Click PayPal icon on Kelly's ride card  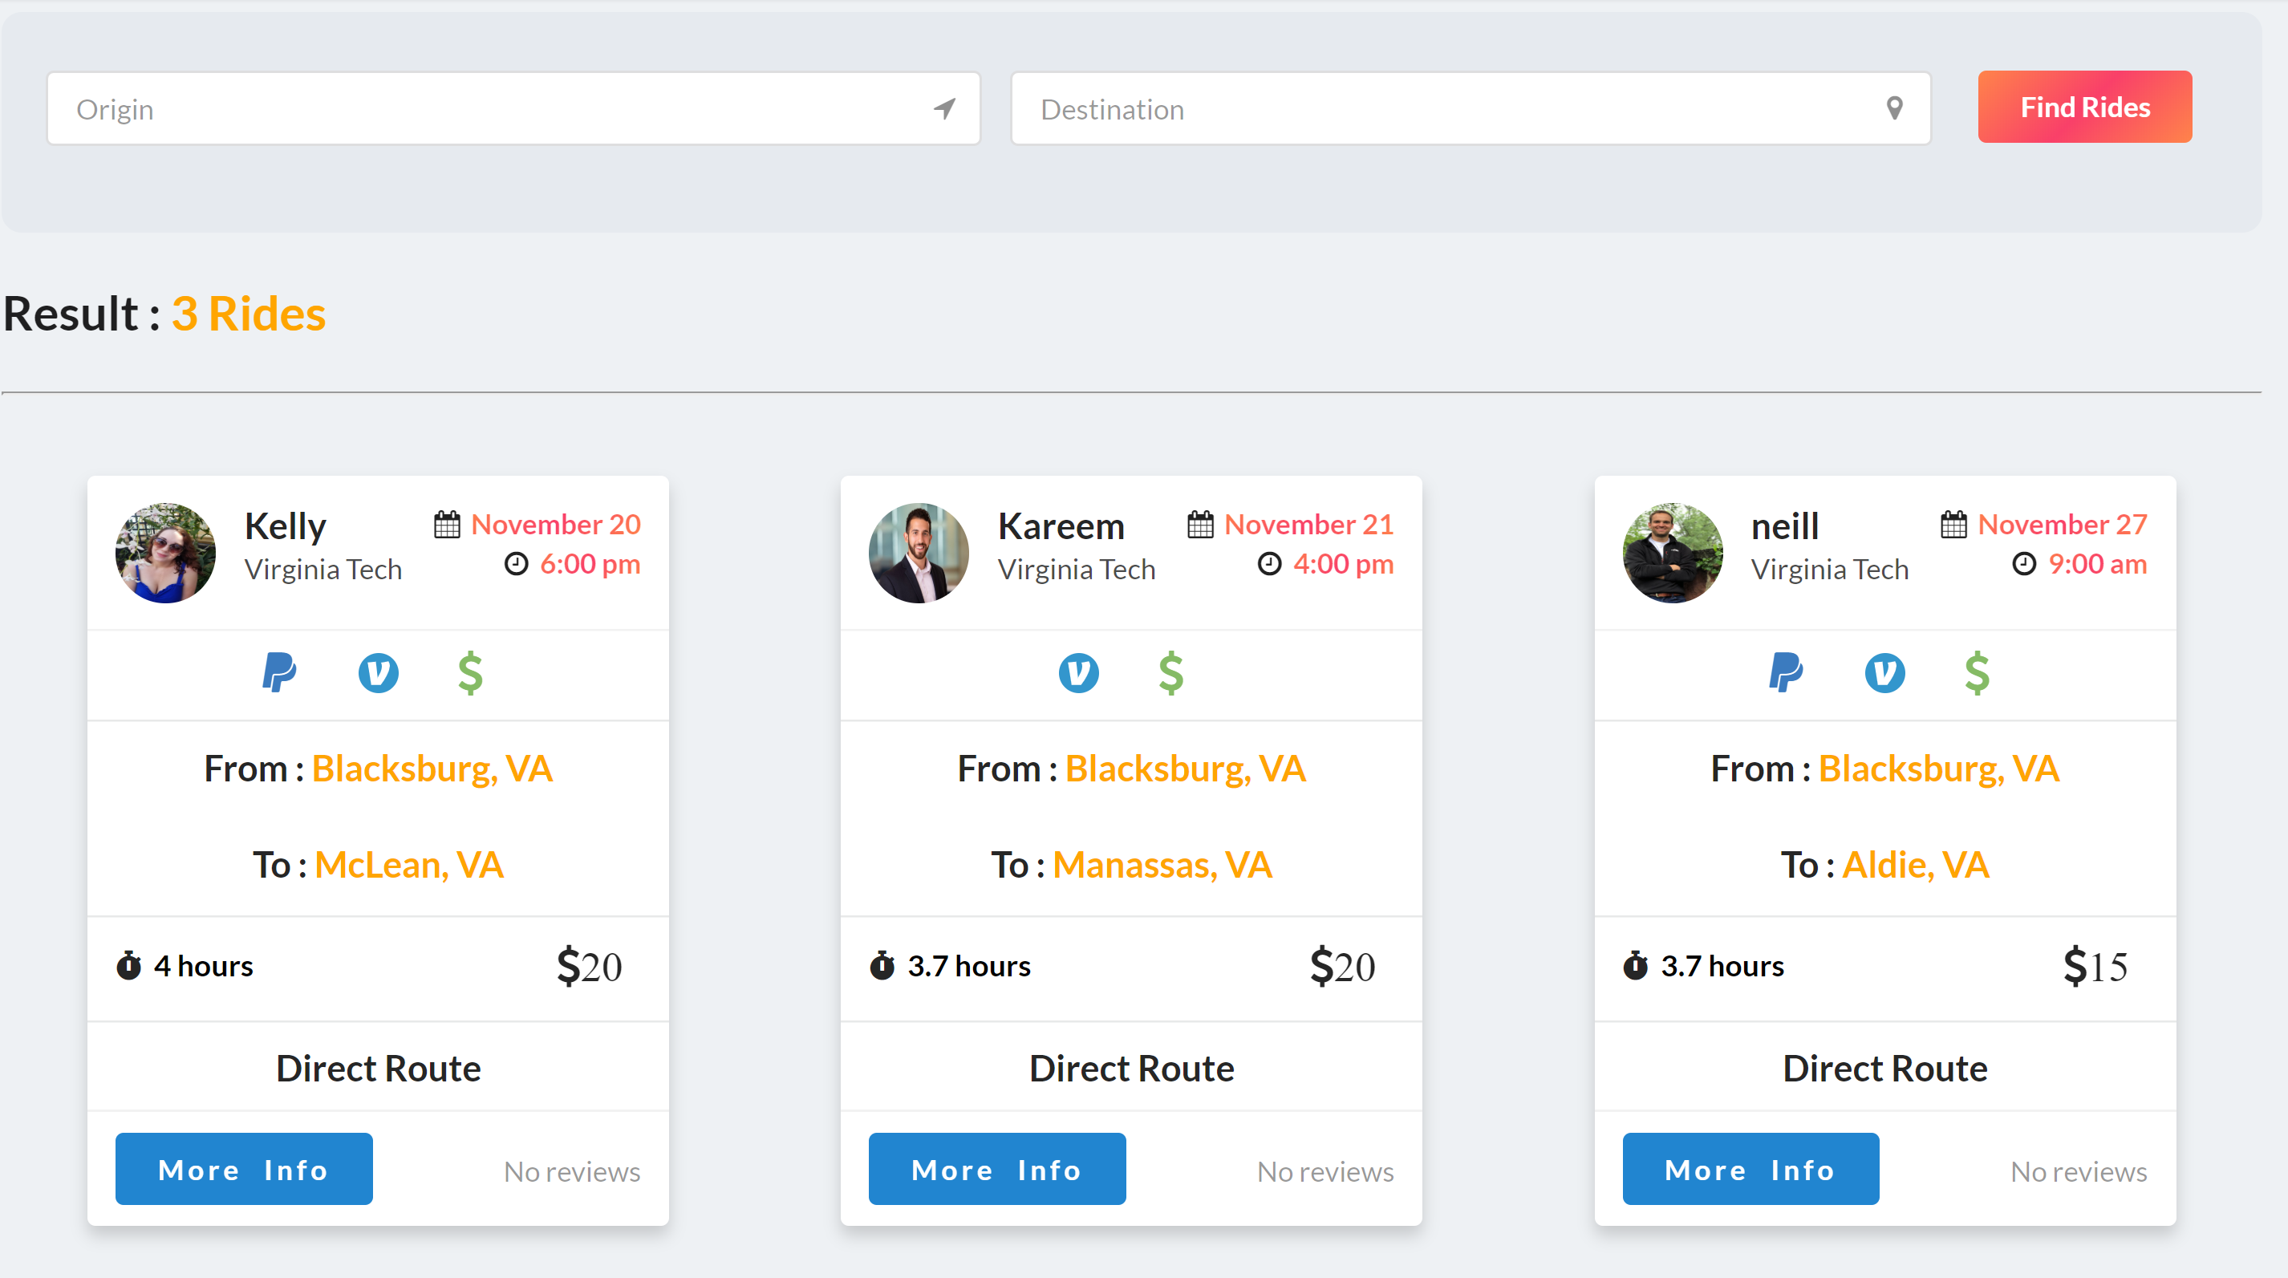click(x=279, y=672)
